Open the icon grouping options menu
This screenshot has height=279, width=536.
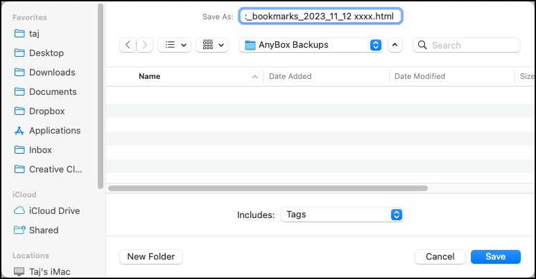point(212,45)
